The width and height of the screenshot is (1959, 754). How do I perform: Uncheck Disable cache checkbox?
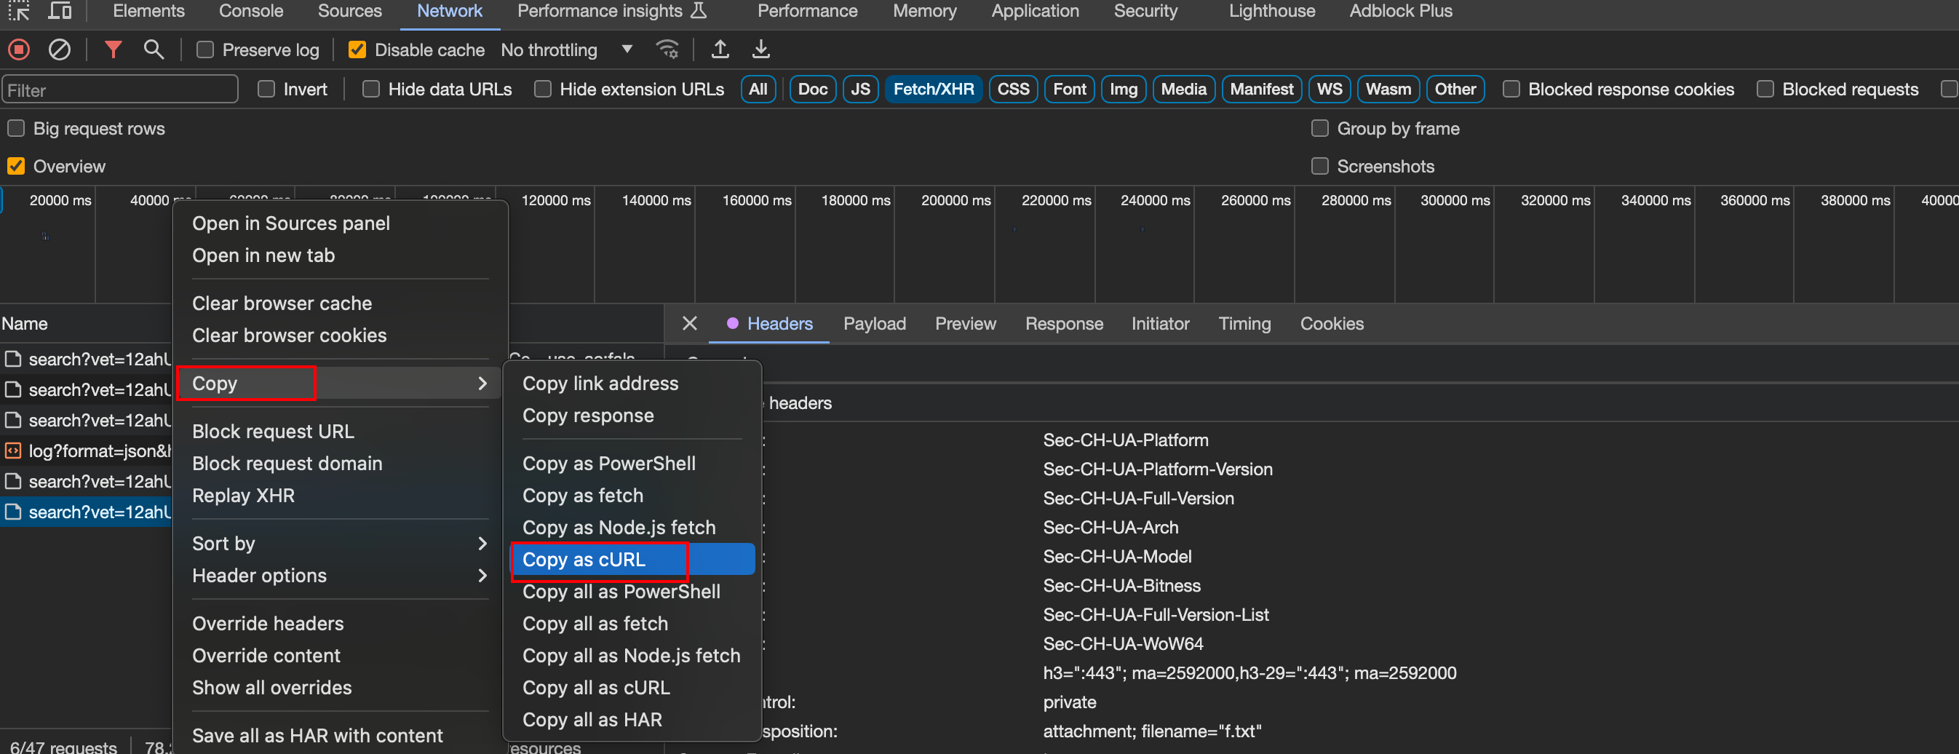[357, 50]
